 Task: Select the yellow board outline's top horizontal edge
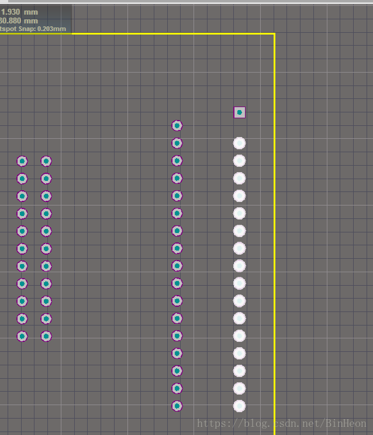[175, 34]
